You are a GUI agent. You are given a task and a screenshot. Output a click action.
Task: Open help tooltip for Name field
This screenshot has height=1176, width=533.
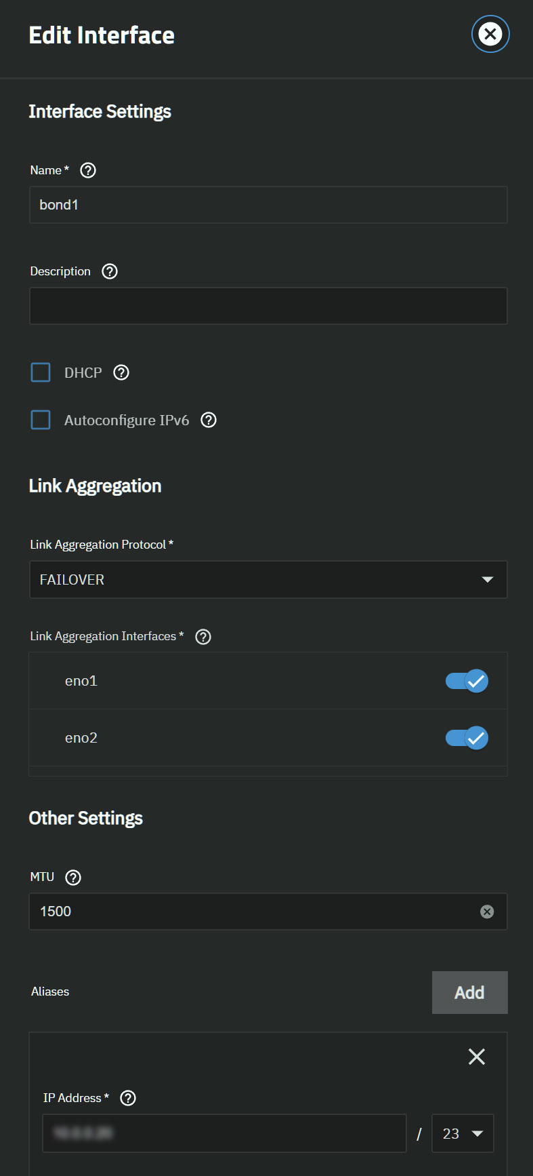click(x=88, y=170)
